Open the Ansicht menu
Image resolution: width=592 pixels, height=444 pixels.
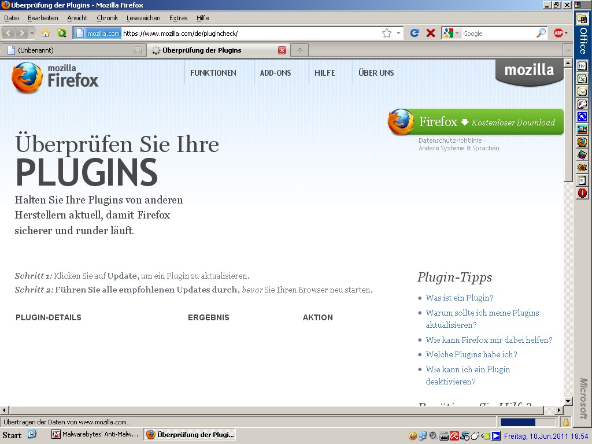(77, 18)
